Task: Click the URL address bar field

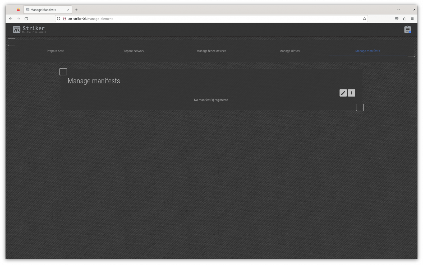Action: [212, 19]
